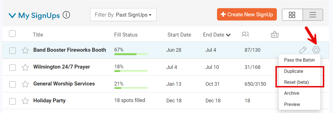
Task: Click the participants people column icon
Action: [245, 35]
